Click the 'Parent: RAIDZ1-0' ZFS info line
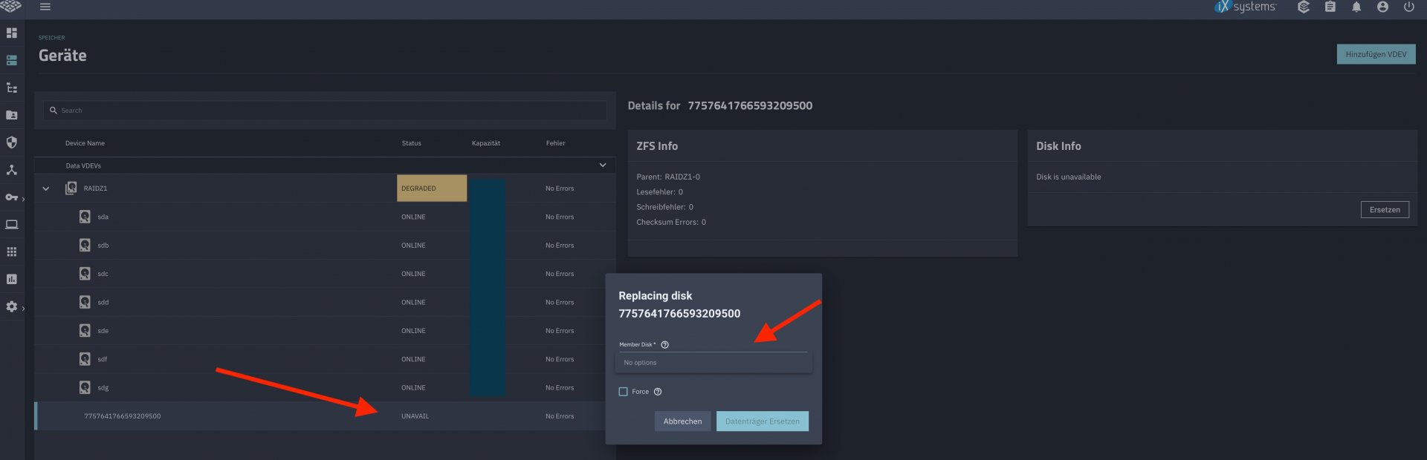Viewport: 1427px width, 460px height. point(668,177)
